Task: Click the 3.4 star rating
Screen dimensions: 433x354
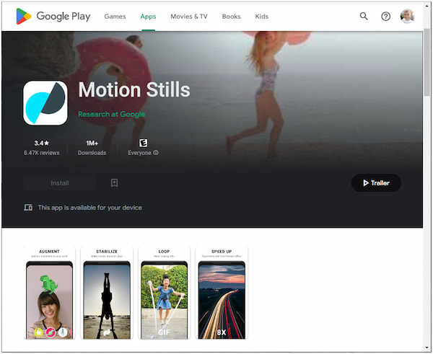Action: click(x=42, y=143)
